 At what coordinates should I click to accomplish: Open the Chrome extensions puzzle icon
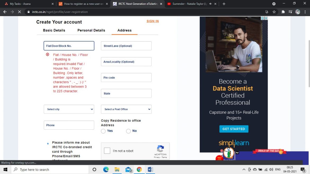[283, 12]
